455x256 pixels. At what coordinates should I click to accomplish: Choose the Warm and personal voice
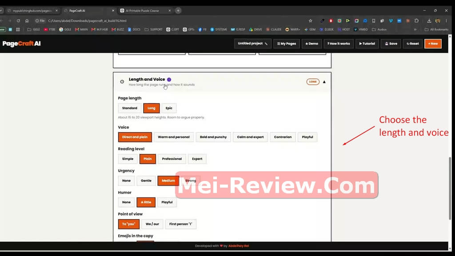pyautogui.click(x=174, y=137)
